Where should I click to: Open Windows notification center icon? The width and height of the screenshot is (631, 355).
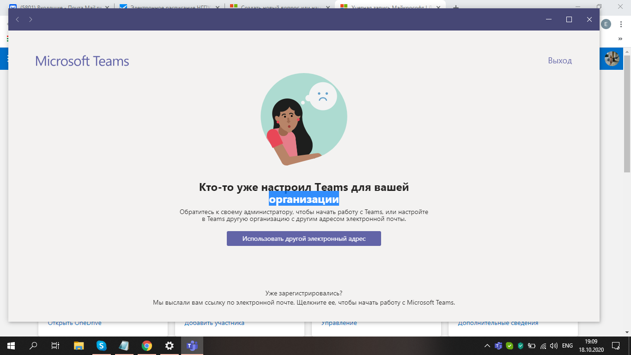coord(616,346)
